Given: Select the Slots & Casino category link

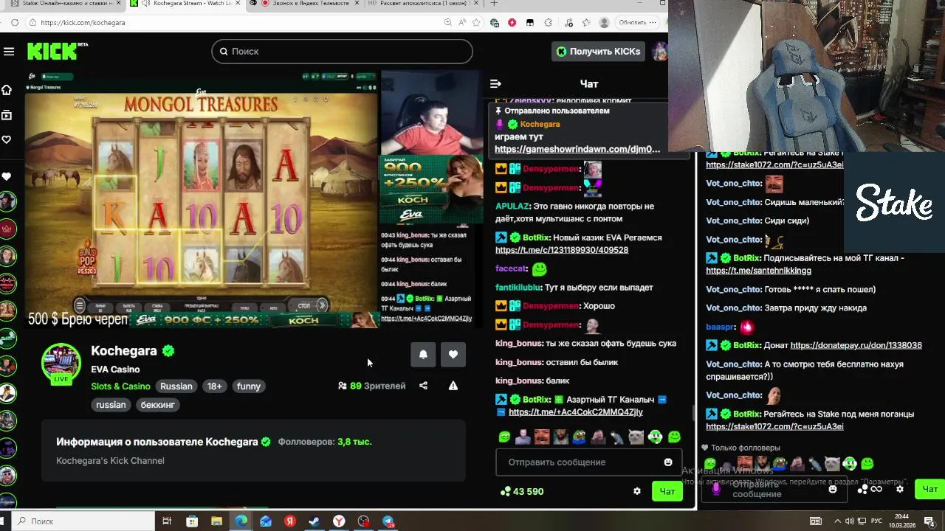Looking at the screenshot, I should [120, 386].
